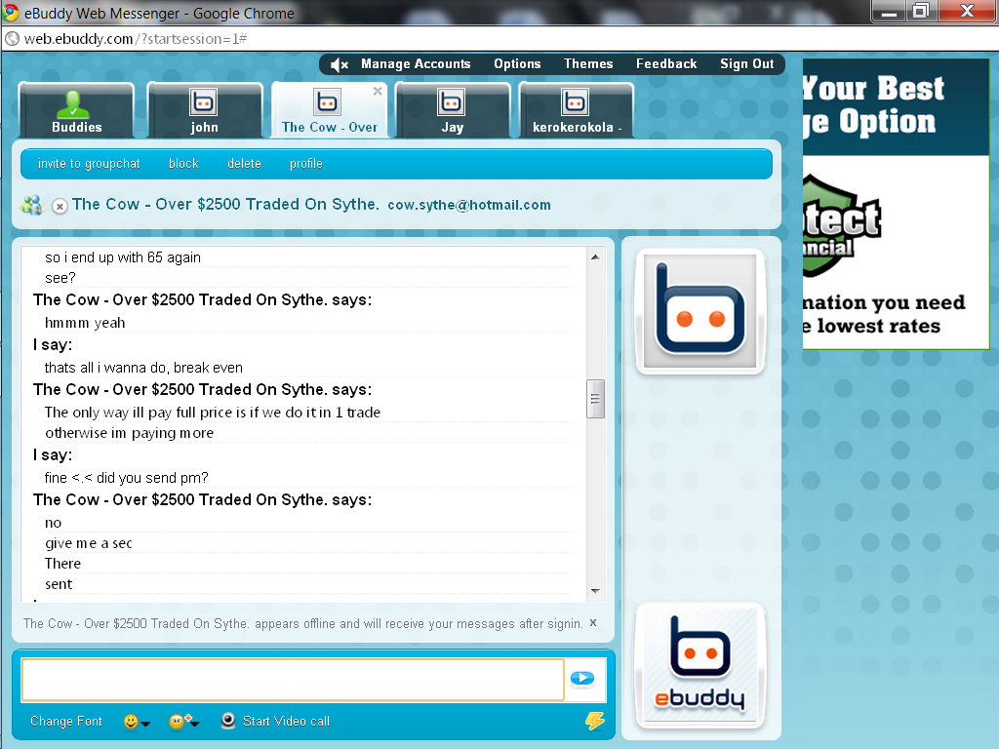999x749 pixels.
Task: Minimize the Chrome window
Action: pos(890,12)
